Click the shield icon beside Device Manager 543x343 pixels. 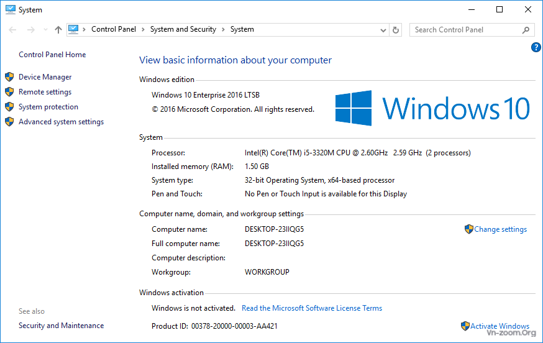click(9, 77)
